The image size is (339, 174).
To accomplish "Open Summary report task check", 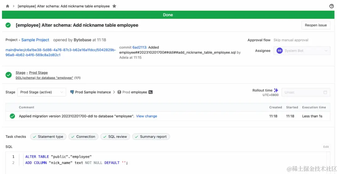I will (151, 137).
